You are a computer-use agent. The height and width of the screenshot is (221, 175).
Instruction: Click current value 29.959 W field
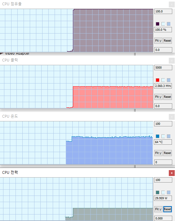pyautogui.click(x=163, y=198)
